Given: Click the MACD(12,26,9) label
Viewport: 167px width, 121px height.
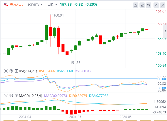Looking at the screenshot, I should pos(30,96).
